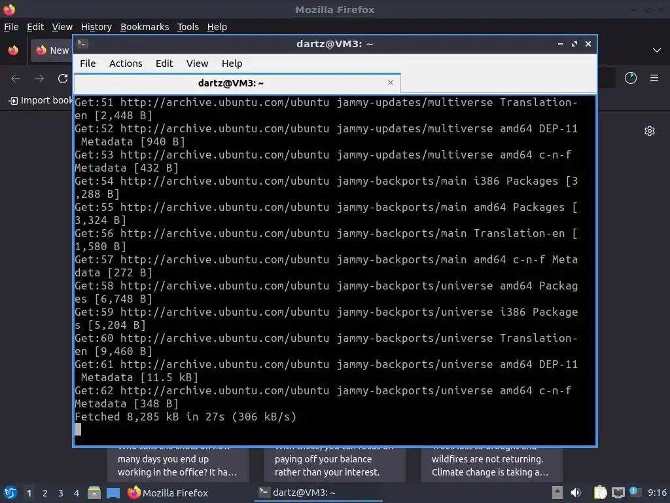Click the 'Fetched 8,285 kB' terminal line
The width and height of the screenshot is (670, 503).
point(185,417)
